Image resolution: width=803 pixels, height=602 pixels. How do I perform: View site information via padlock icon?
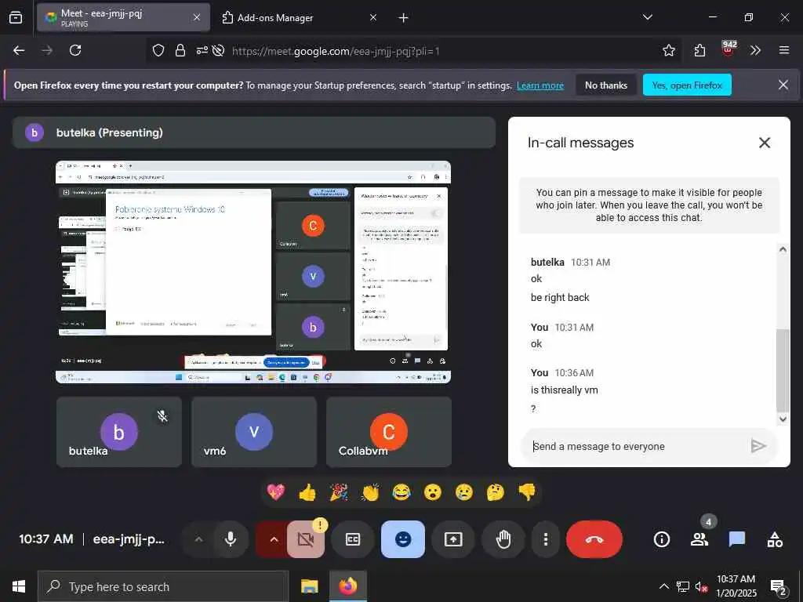coord(180,50)
